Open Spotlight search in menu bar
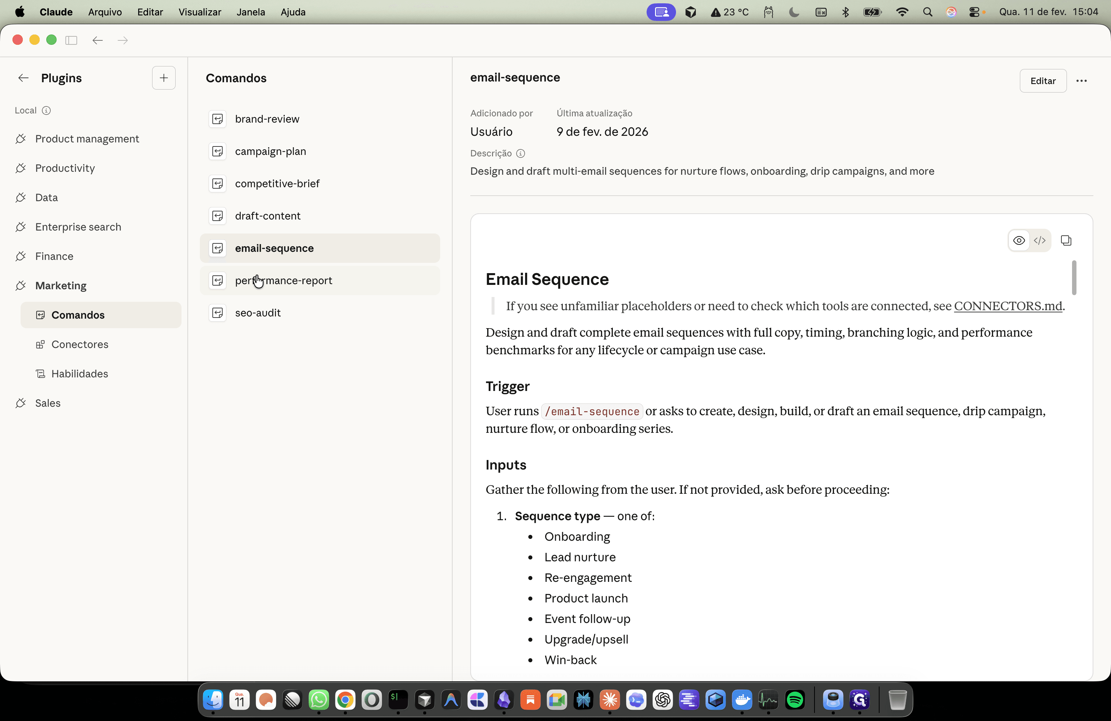This screenshot has height=721, width=1111. (x=928, y=12)
